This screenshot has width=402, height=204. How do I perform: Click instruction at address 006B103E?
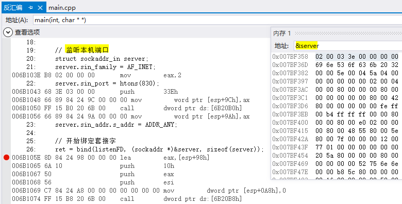click(96, 75)
